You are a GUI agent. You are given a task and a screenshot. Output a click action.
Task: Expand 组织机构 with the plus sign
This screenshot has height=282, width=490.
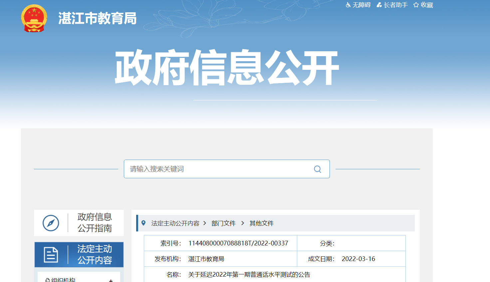(111, 280)
